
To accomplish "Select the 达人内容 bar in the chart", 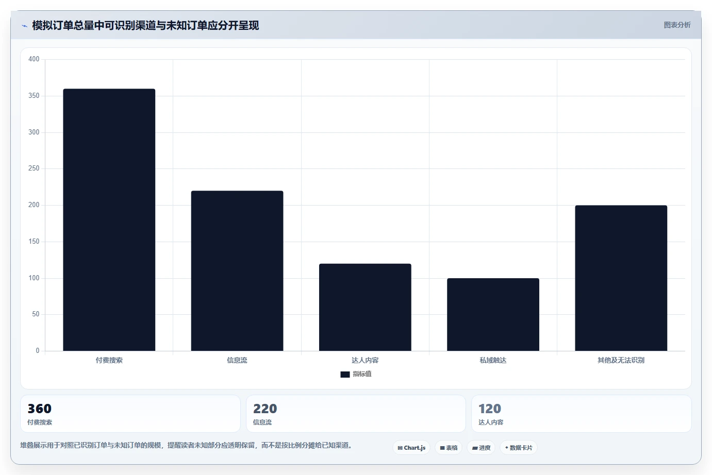I will [x=365, y=308].
